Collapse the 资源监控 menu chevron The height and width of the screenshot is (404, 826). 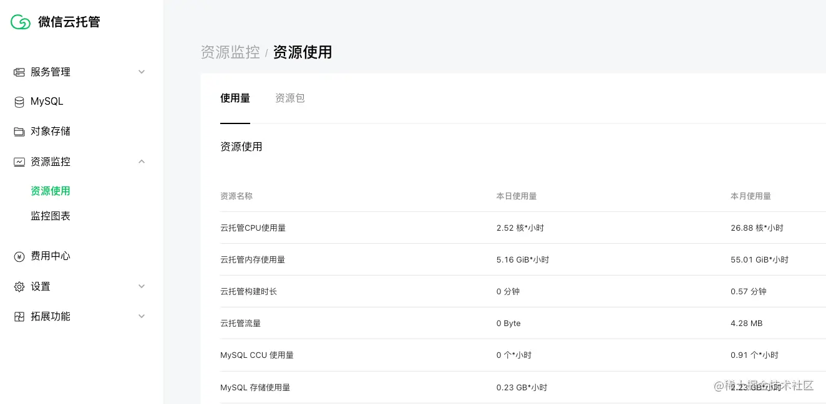click(x=142, y=161)
